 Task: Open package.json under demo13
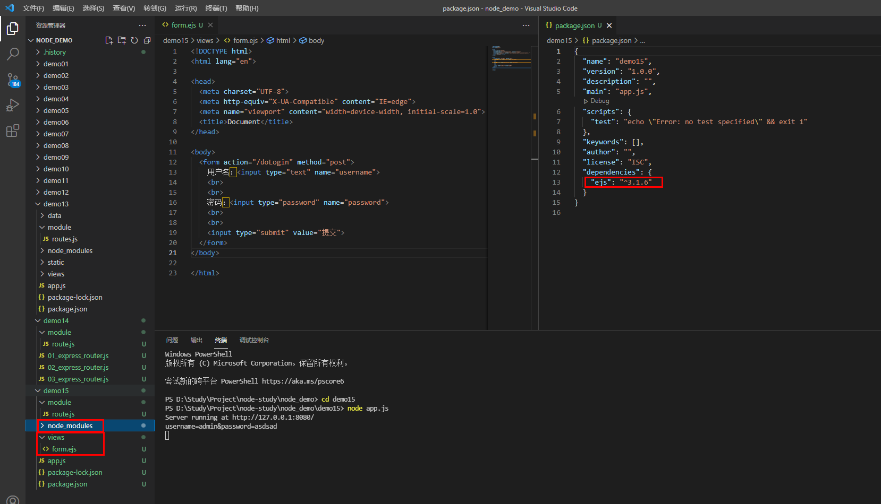90,309
